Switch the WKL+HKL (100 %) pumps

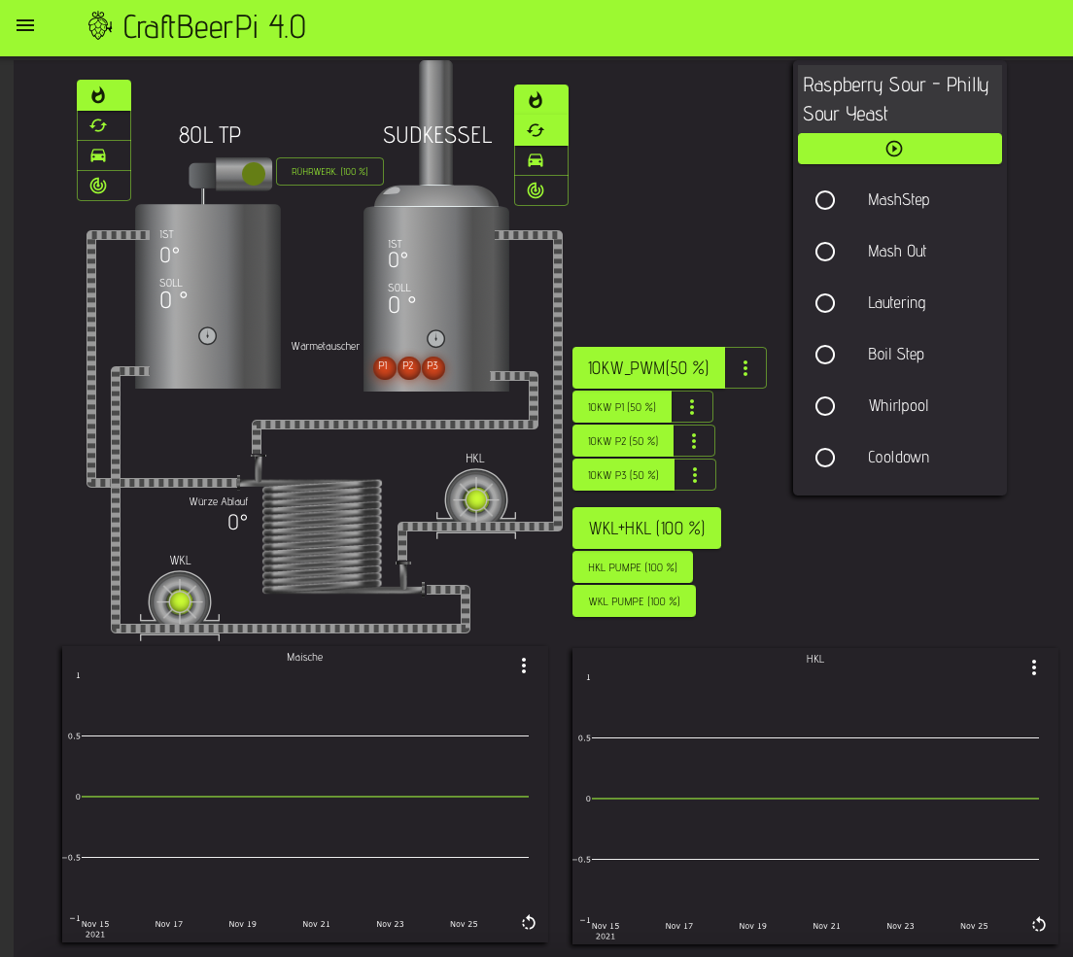point(646,529)
